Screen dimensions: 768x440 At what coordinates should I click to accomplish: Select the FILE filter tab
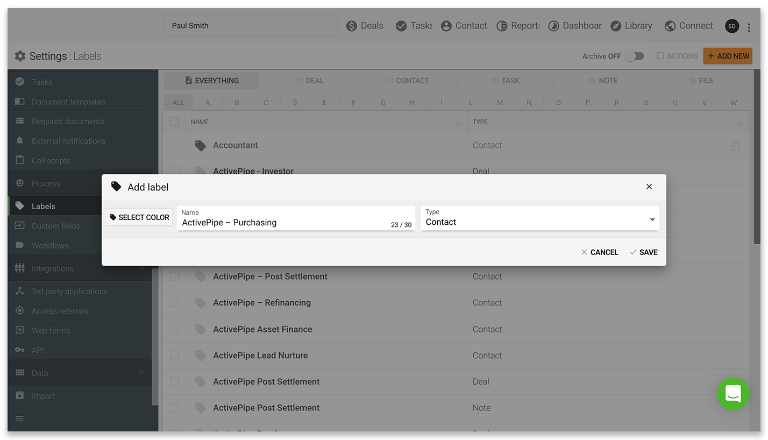pyautogui.click(x=700, y=81)
